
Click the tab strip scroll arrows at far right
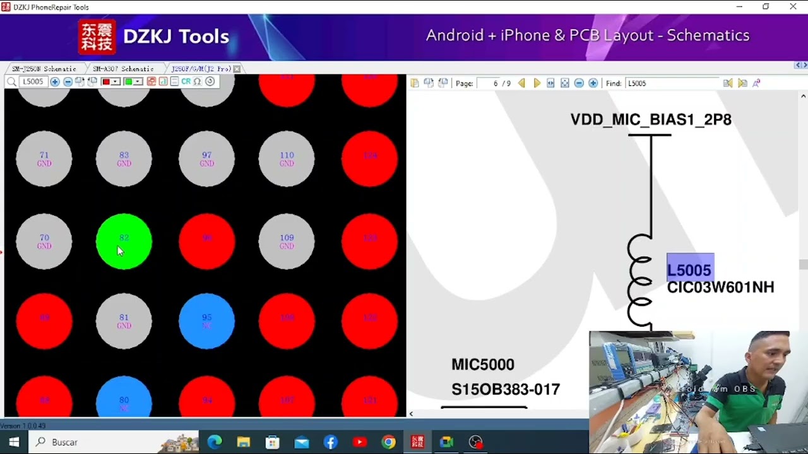[800, 66]
